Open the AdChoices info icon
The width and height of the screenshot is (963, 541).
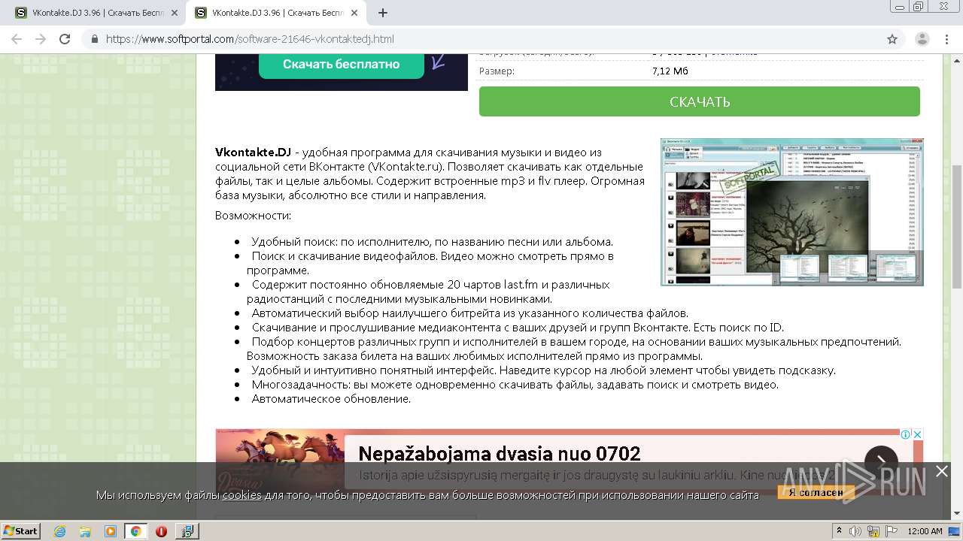point(907,434)
